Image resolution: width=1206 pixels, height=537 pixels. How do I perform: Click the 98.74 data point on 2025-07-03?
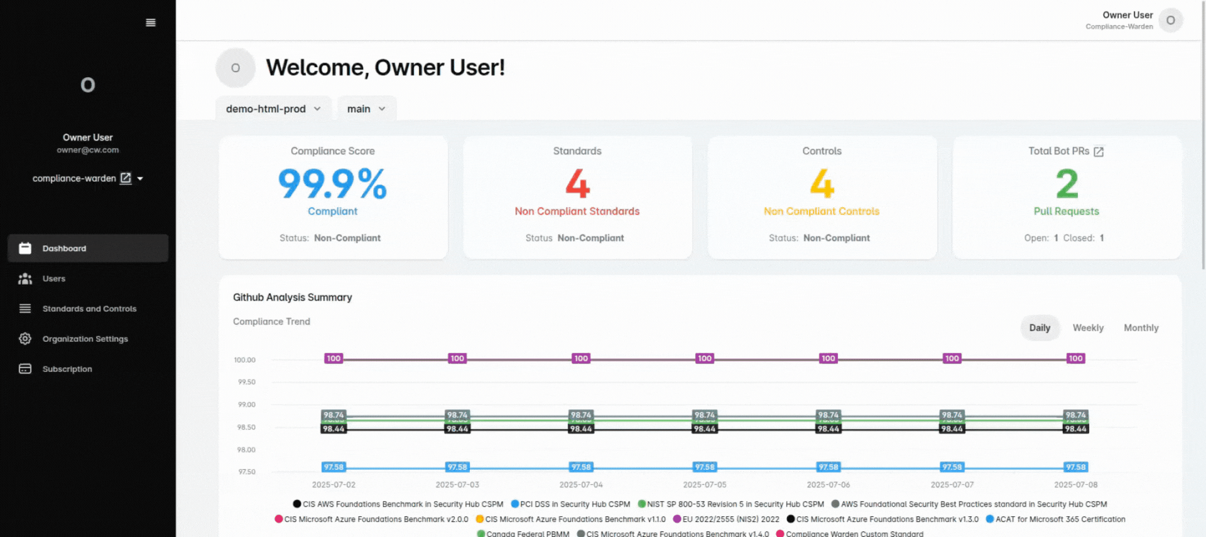tap(457, 415)
